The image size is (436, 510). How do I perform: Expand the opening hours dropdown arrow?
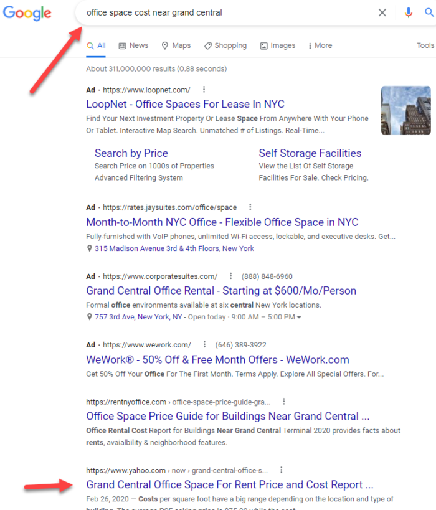pyautogui.click(x=299, y=317)
